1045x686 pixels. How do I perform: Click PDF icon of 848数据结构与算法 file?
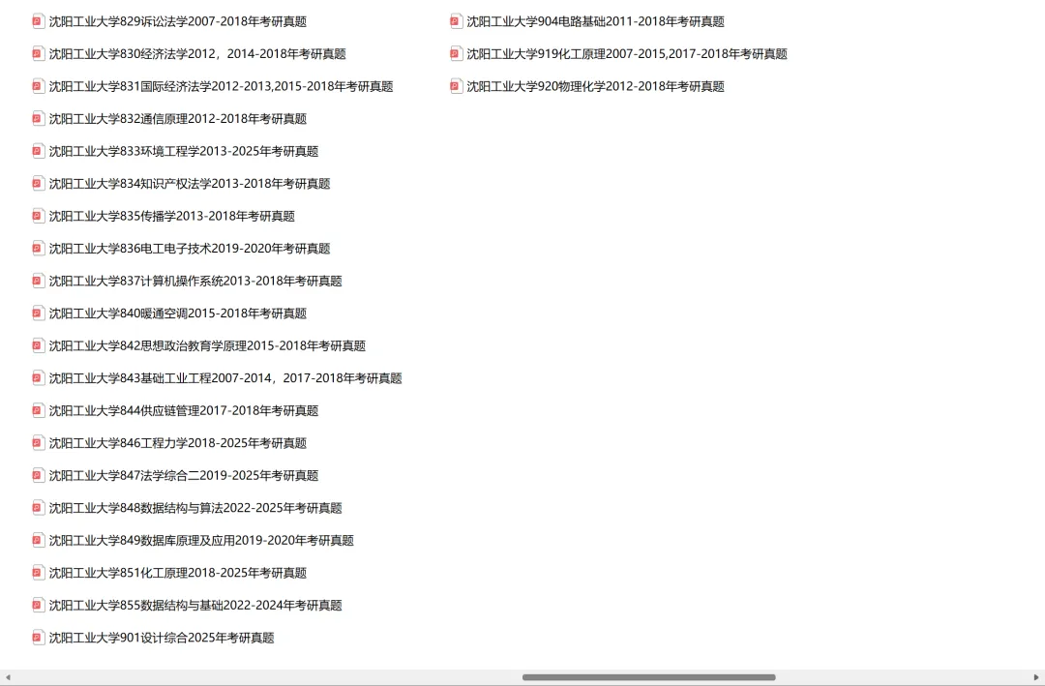point(39,508)
